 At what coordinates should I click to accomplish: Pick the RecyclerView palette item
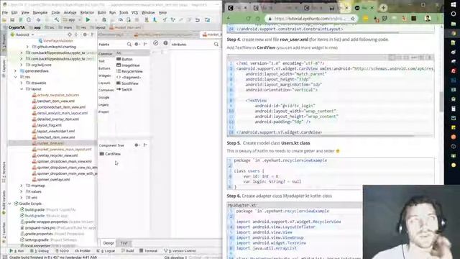click(x=129, y=71)
